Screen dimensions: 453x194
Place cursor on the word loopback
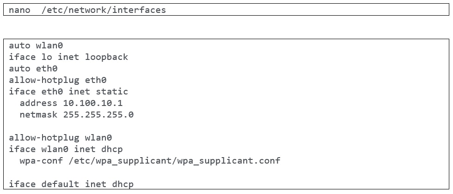pyautogui.click(x=106, y=57)
